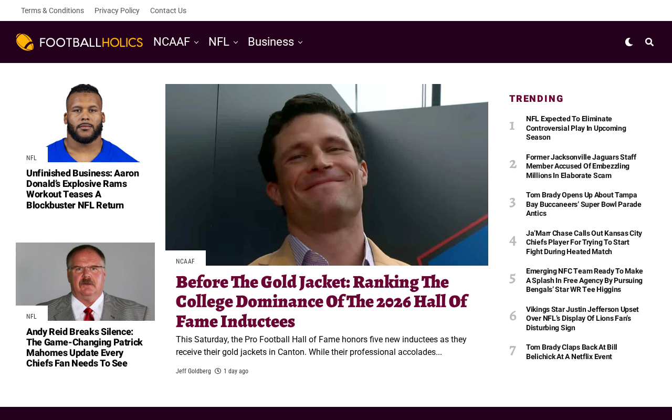The height and width of the screenshot is (420, 672).
Task: Read the Aaron Donald Rams workout article
Action: click(83, 189)
